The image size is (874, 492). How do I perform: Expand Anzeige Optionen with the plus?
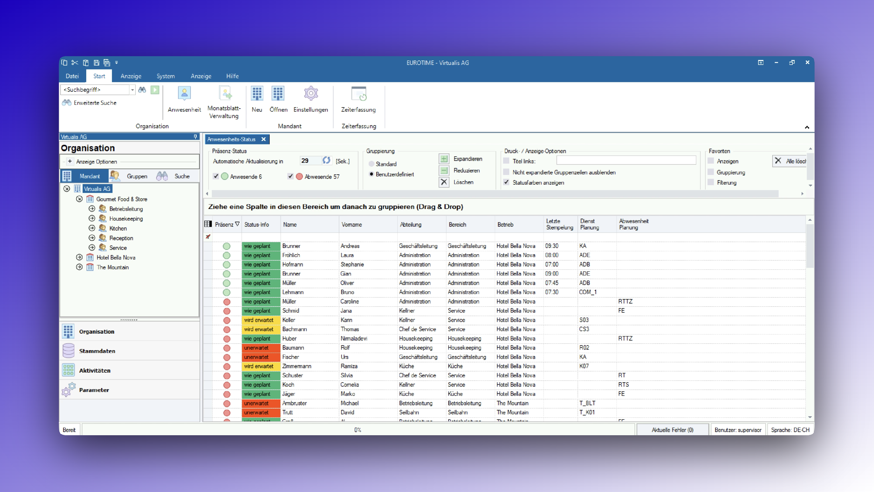tap(70, 161)
